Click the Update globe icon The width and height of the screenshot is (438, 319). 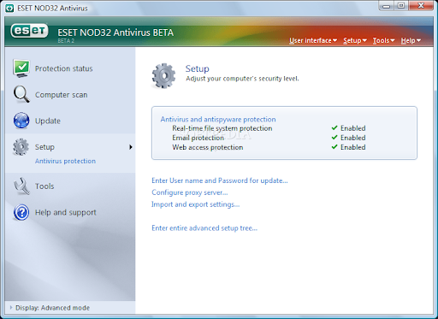point(21,121)
